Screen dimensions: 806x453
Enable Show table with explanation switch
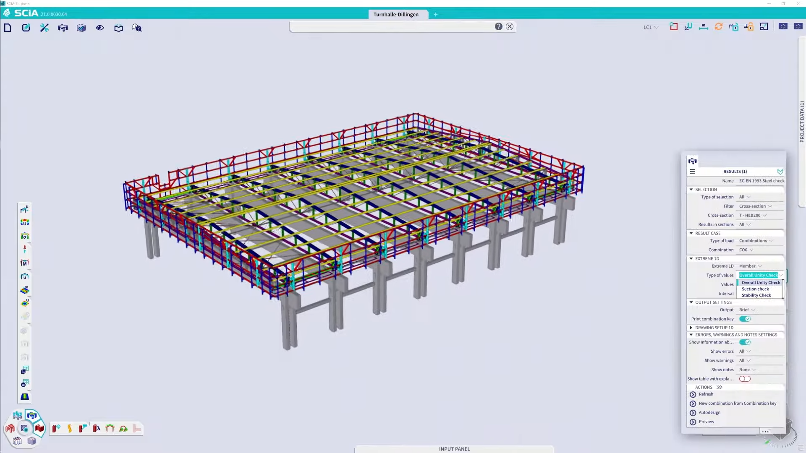[745, 379]
